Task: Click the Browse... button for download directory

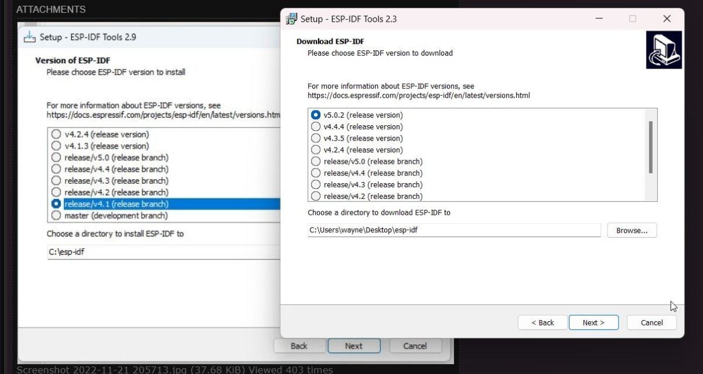Action: coord(632,231)
